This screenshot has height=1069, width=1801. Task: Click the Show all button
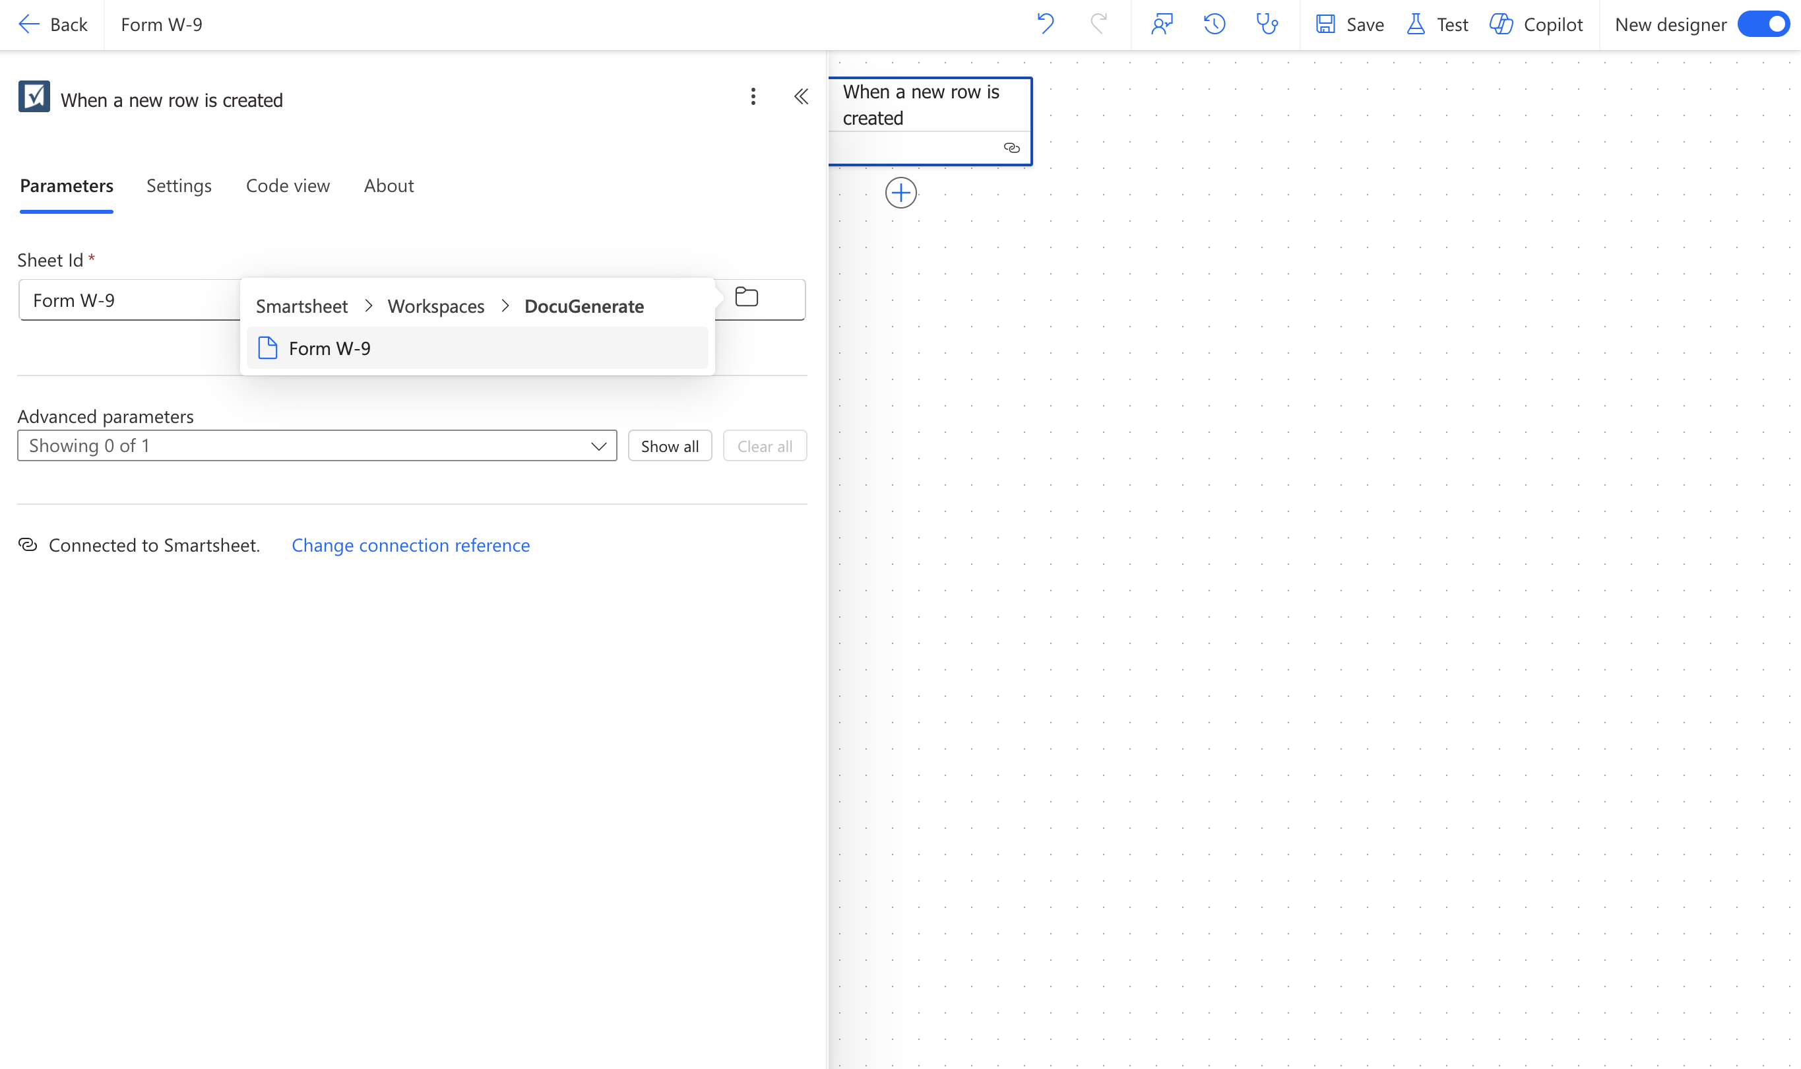click(669, 446)
